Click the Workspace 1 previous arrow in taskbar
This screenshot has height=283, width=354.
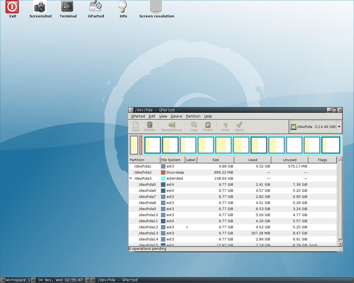coord(3,280)
